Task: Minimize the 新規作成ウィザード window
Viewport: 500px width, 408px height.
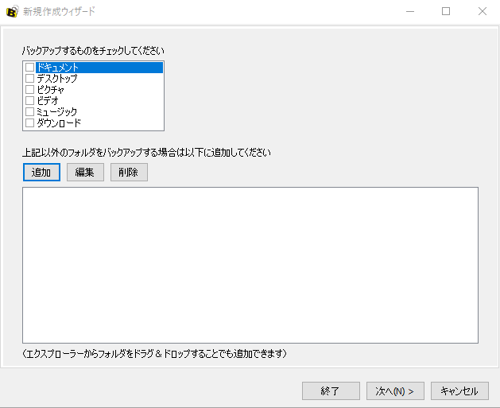Action: 410,12
